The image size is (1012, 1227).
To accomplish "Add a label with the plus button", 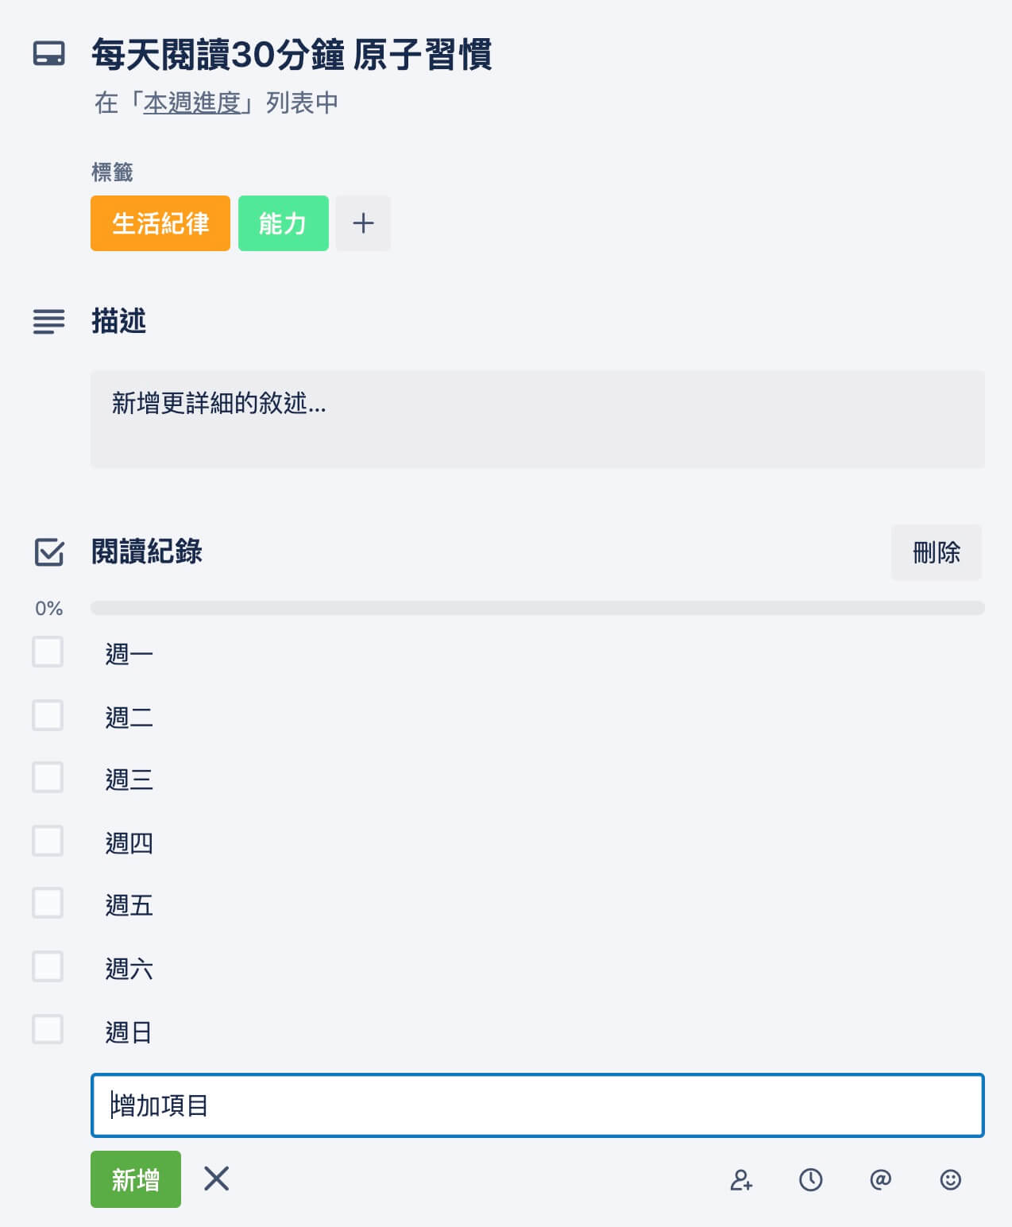I will pyautogui.click(x=363, y=223).
